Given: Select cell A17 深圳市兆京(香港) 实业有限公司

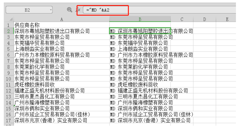Looking at the screenshot, I should point(62,120).
